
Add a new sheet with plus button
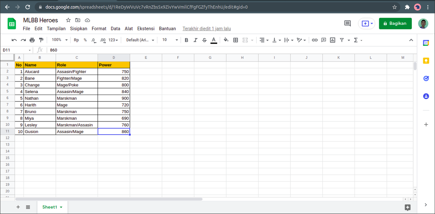(x=18, y=207)
